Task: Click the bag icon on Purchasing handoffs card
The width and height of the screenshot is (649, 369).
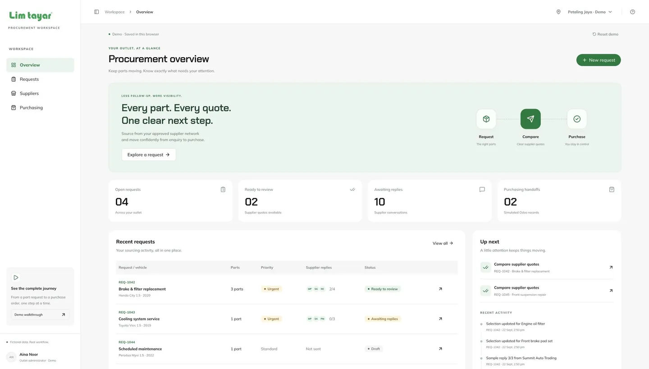Action: click(x=612, y=189)
